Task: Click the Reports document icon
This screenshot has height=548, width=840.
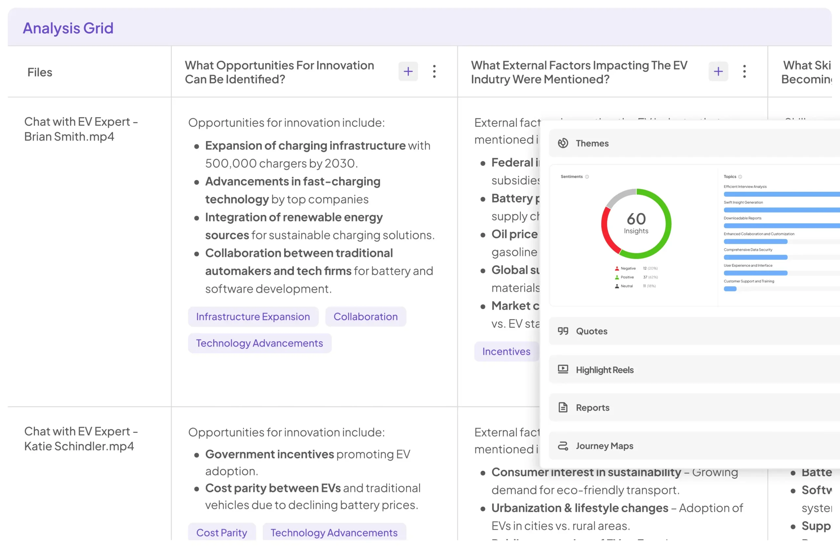Action: (563, 407)
